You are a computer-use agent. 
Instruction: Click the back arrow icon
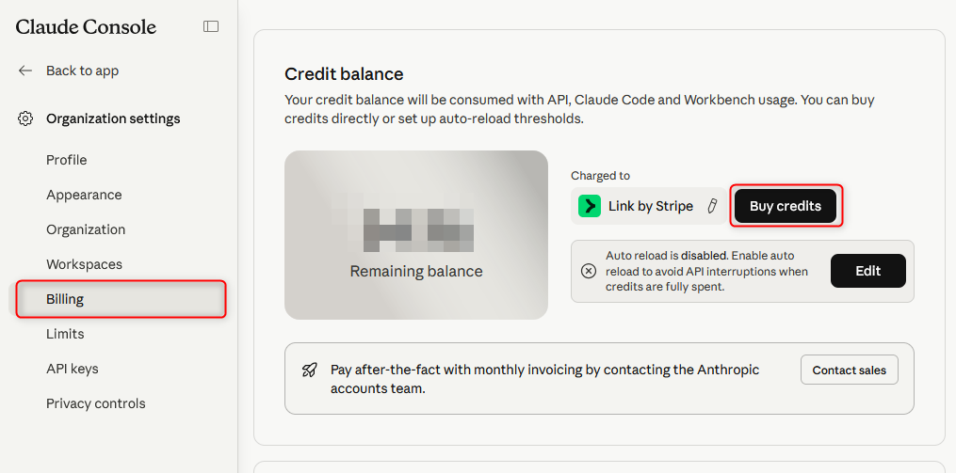coord(25,71)
